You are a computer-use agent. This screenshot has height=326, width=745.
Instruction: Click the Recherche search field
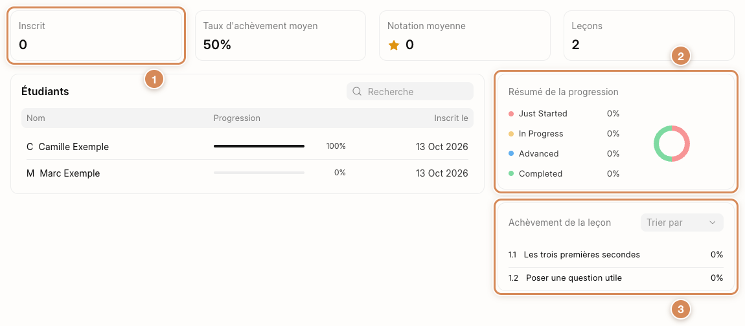click(410, 92)
